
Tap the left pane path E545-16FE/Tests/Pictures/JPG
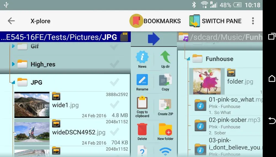coord(59,37)
